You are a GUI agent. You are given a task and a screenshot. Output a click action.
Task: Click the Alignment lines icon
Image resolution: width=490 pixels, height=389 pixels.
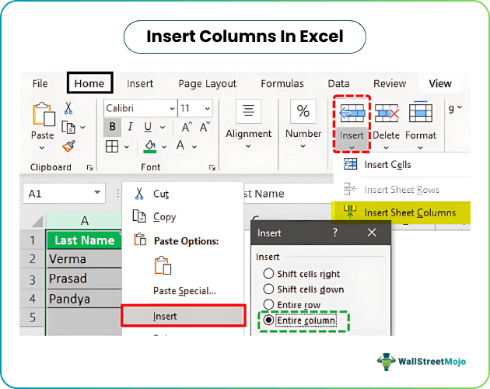click(248, 111)
